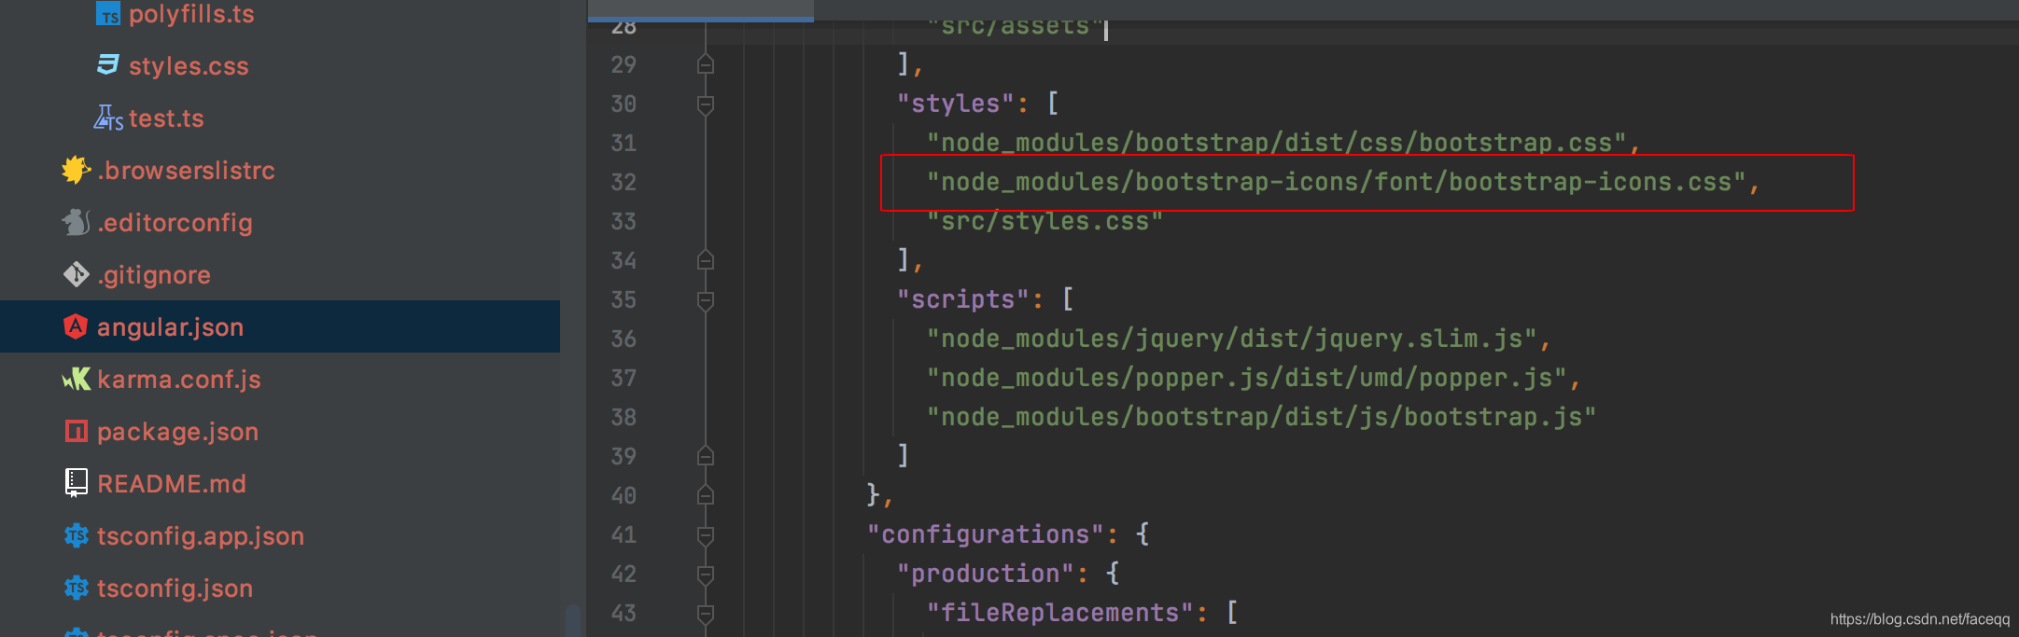Click the bootstrap-icons.css path string
The width and height of the screenshot is (2019, 637).
tap(1337, 182)
